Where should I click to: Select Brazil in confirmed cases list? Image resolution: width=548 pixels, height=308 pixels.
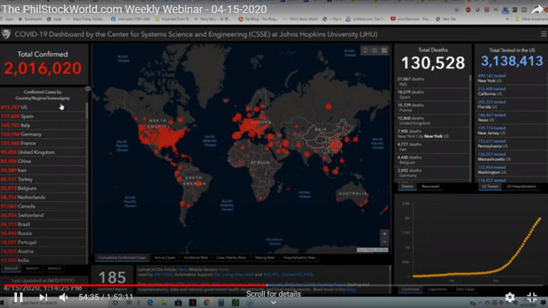(x=43, y=224)
